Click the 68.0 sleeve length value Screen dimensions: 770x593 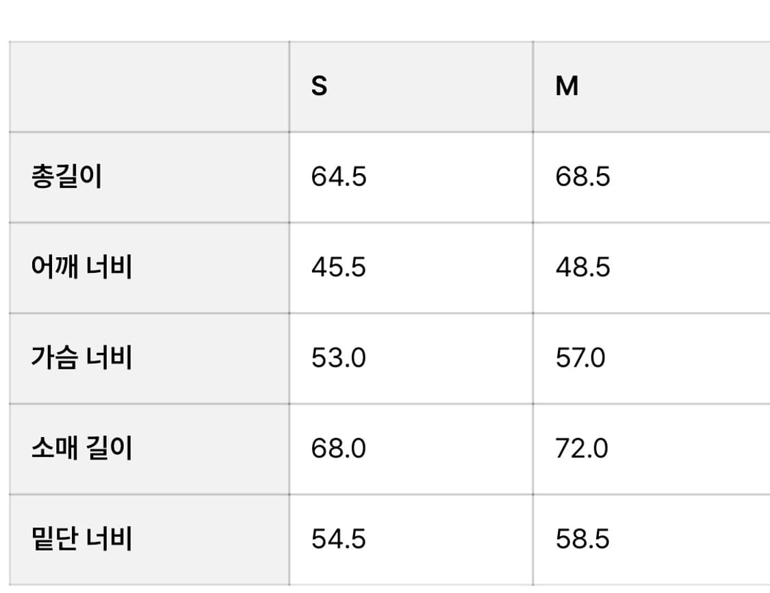coord(339,449)
